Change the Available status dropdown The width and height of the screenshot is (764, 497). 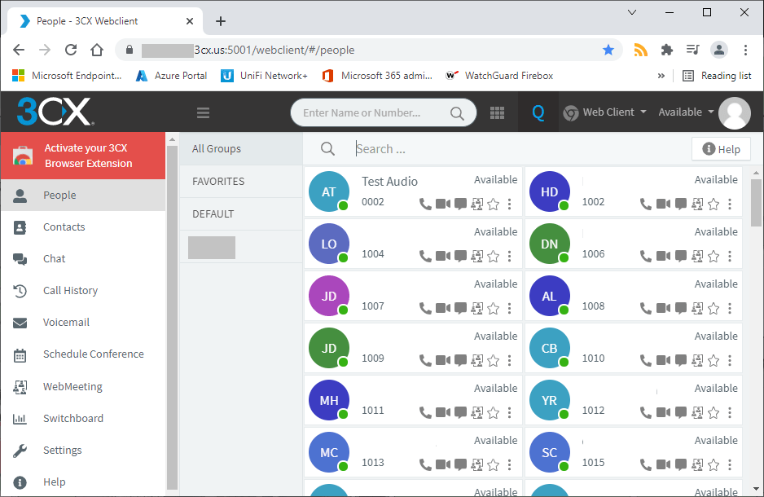tap(686, 112)
